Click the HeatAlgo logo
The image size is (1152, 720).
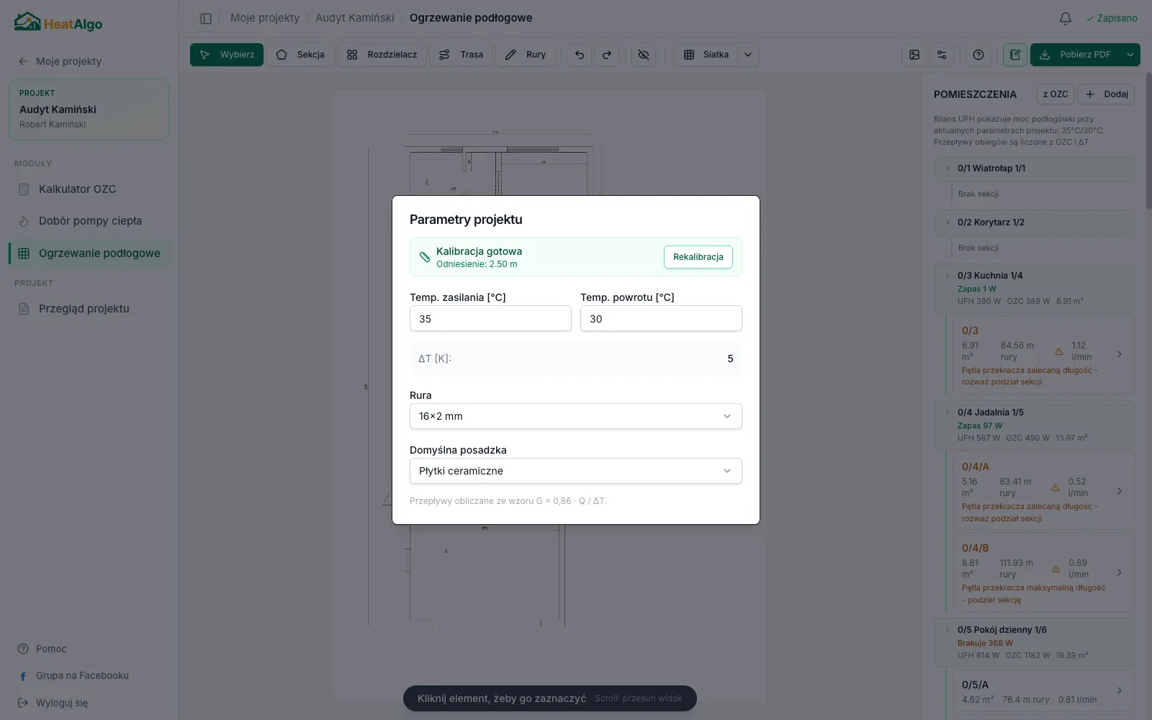coord(58,22)
